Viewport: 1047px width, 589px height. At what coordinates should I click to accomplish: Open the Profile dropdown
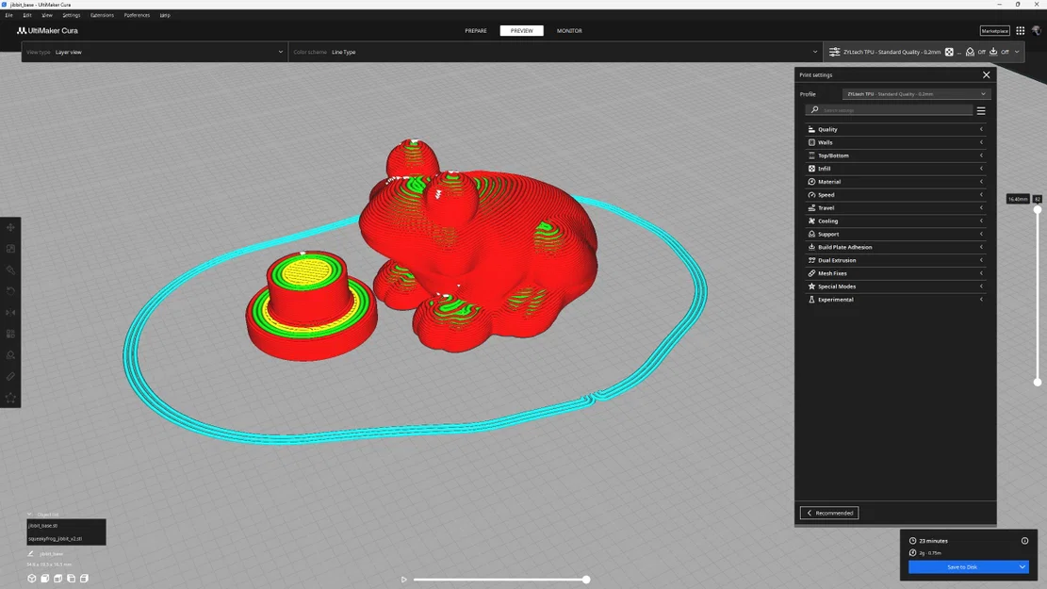pyautogui.click(x=915, y=94)
